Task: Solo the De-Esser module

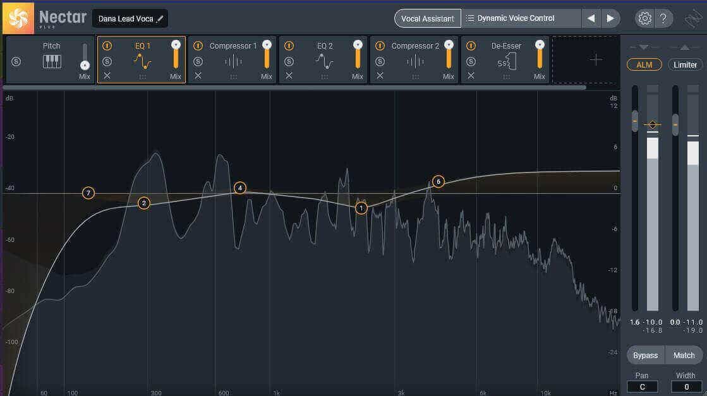Action: 471,61
